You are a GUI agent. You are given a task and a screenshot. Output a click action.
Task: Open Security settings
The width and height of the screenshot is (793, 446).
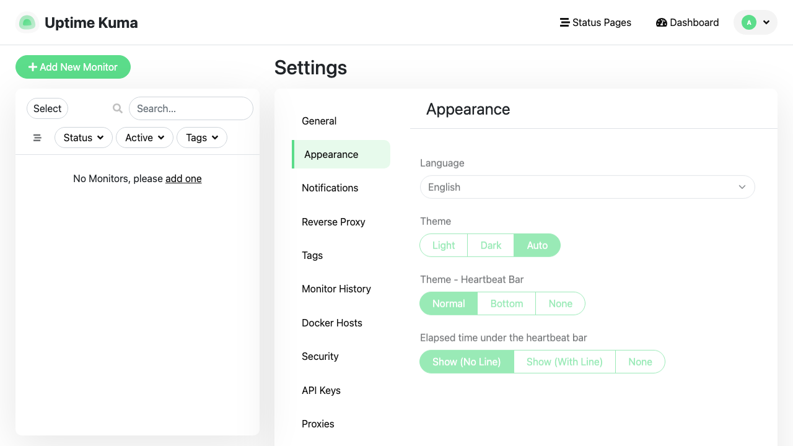coord(341,356)
